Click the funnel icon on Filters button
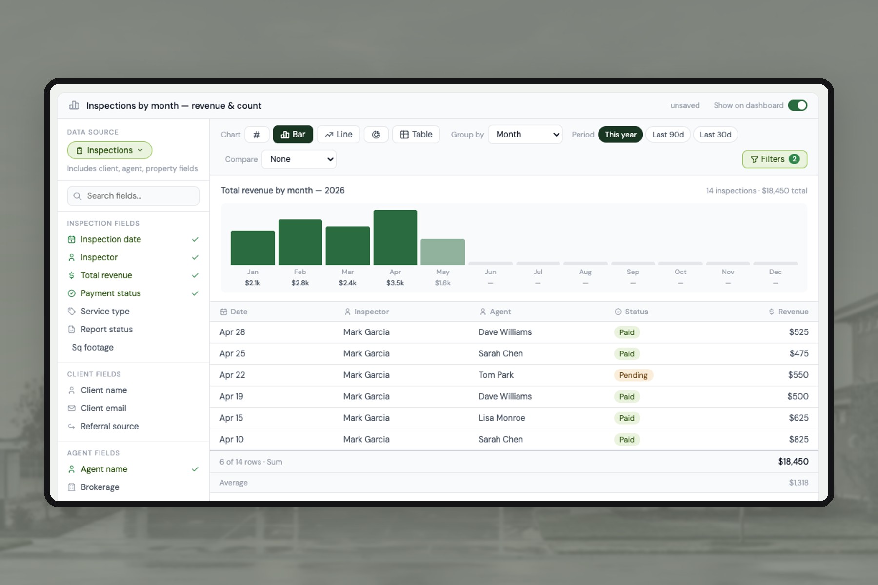Image resolution: width=878 pixels, height=585 pixels. [755, 159]
